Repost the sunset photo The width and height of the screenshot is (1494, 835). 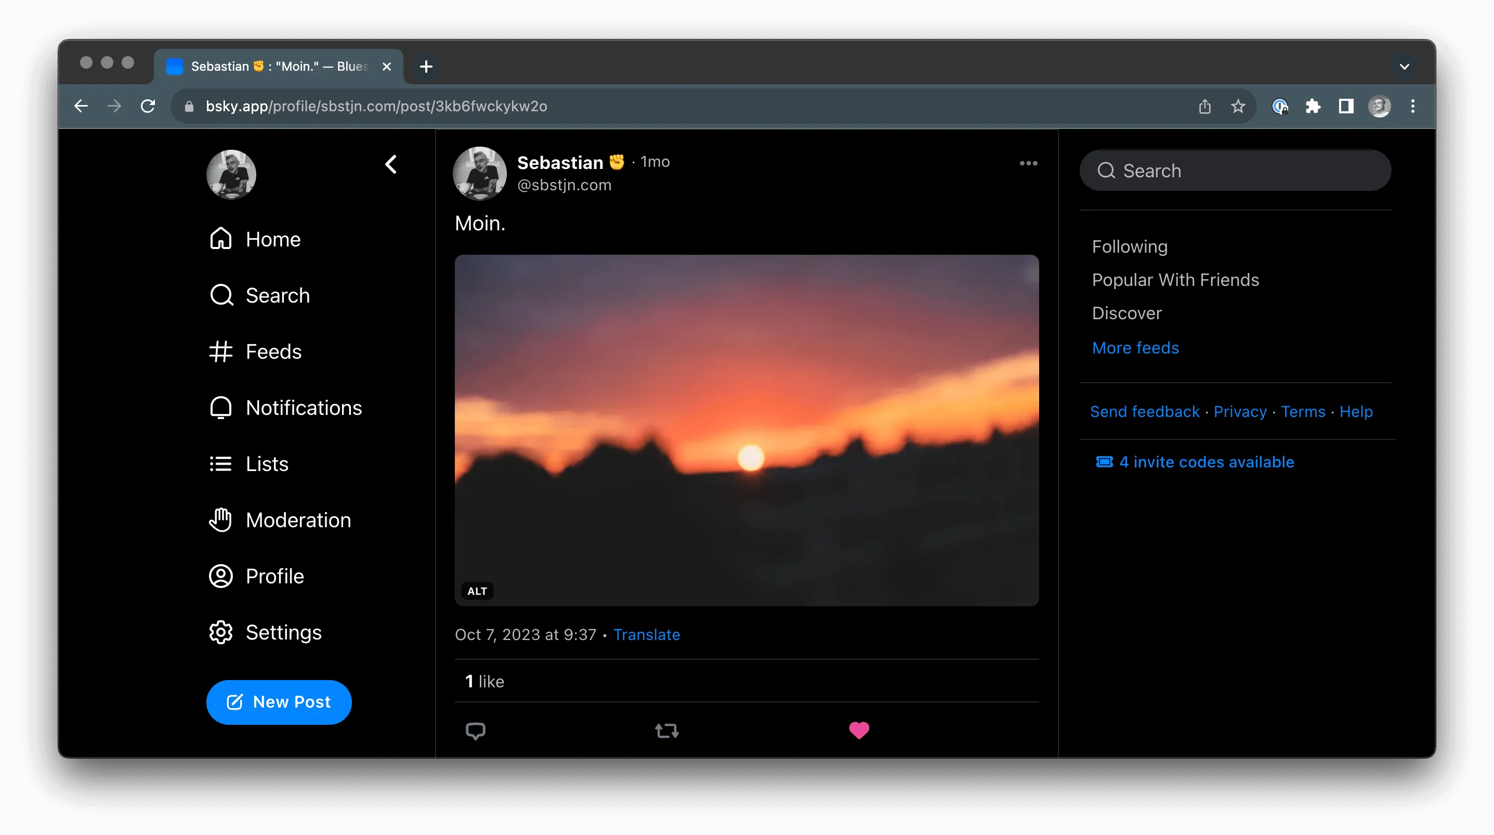click(666, 730)
